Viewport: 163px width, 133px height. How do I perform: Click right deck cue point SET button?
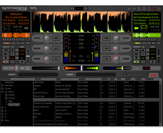pos(158,40)
